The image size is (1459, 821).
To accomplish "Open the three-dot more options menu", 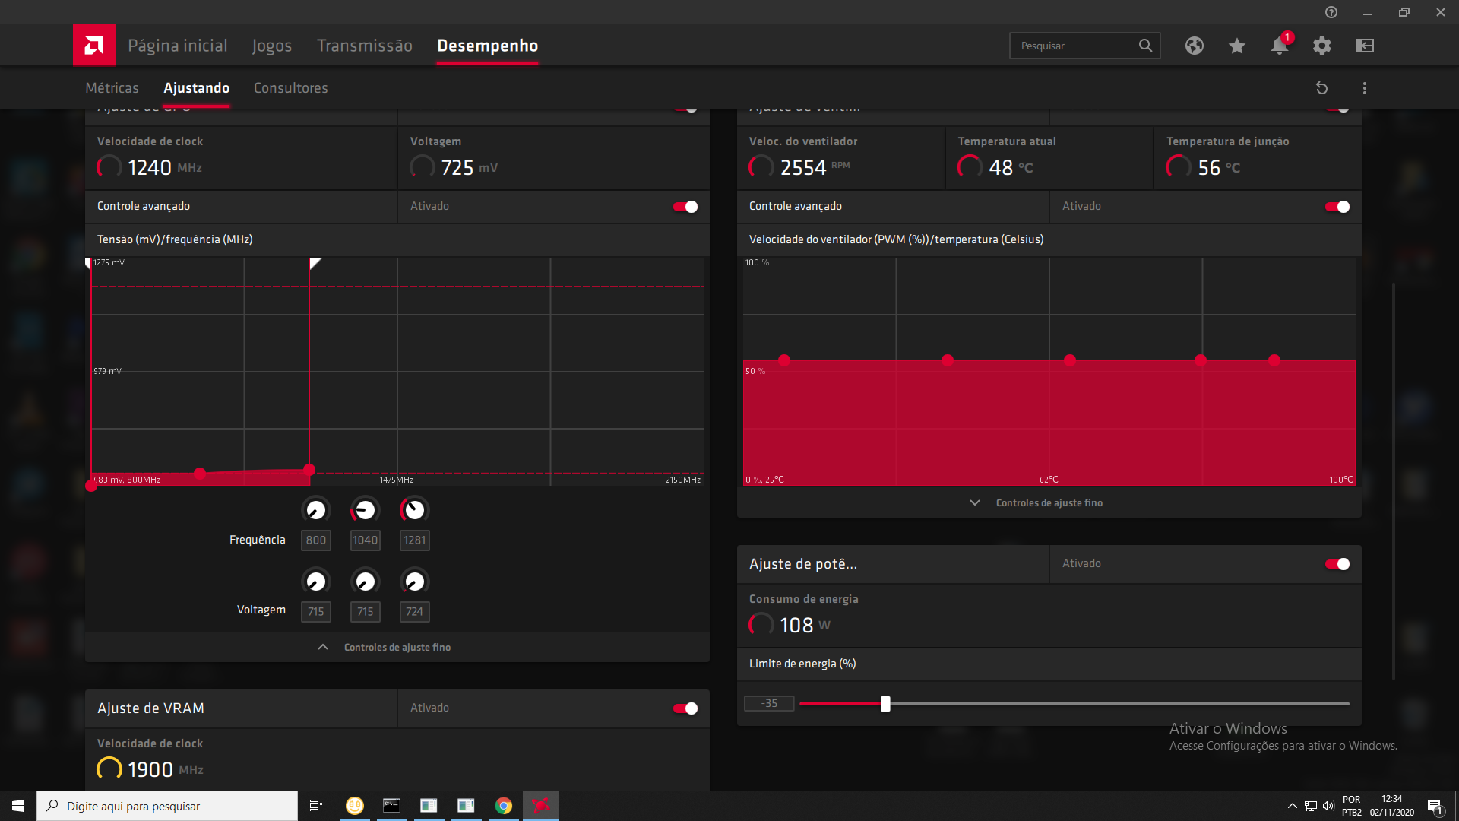I will (x=1365, y=88).
